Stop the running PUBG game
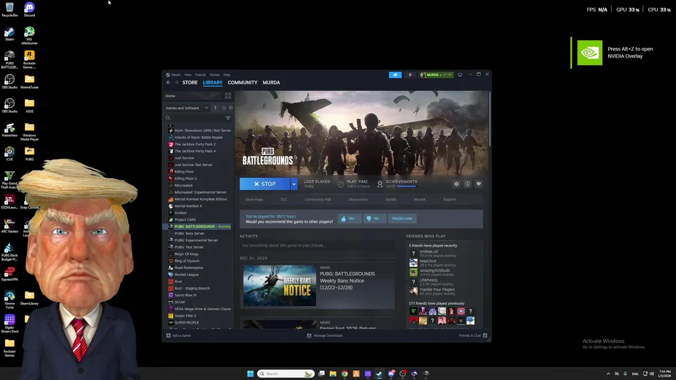 pos(265,184)
